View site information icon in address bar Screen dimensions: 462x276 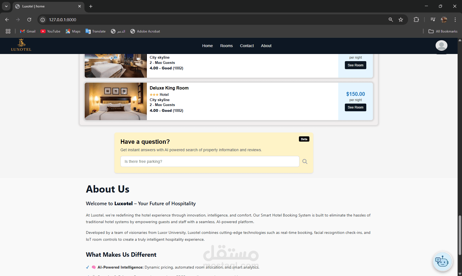click(43, 20)
